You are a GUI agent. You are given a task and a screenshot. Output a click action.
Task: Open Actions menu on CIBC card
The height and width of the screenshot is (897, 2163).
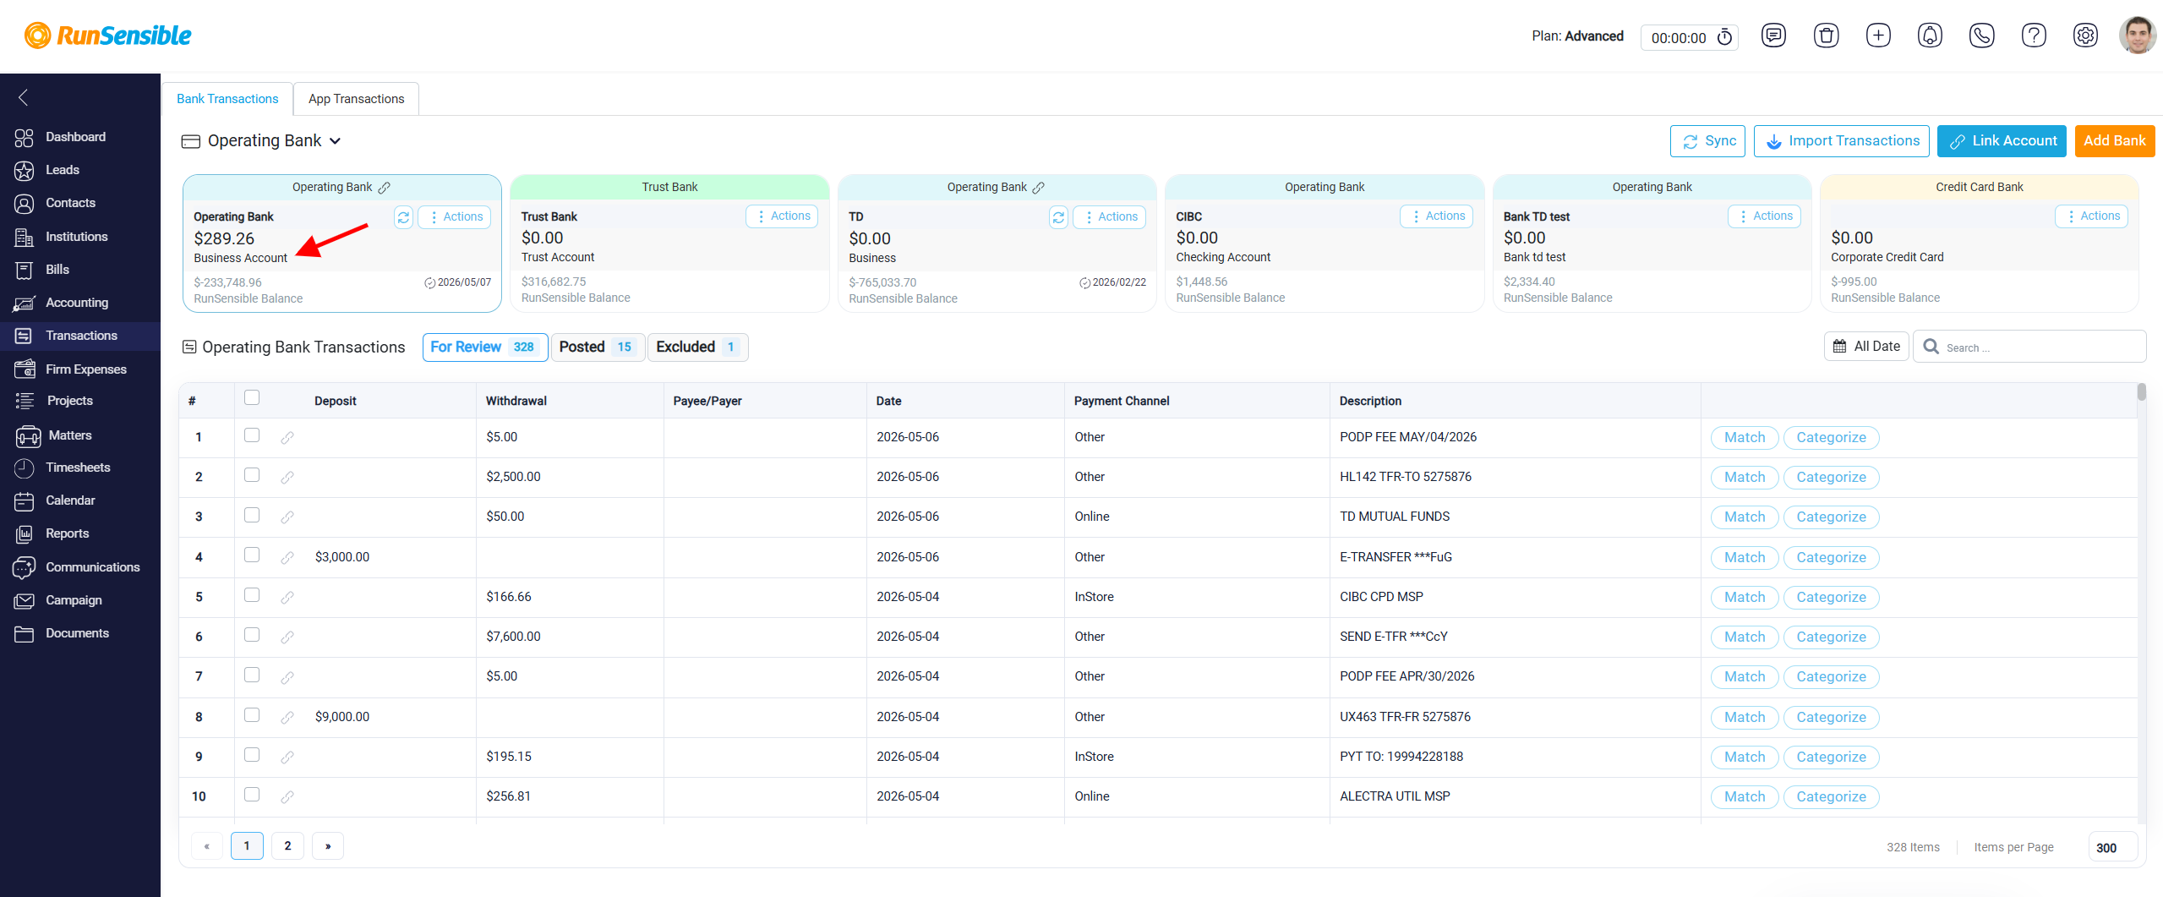click(x=1437, y=216)
